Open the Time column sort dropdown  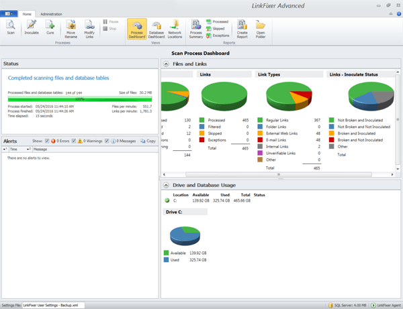pos(28,149)
